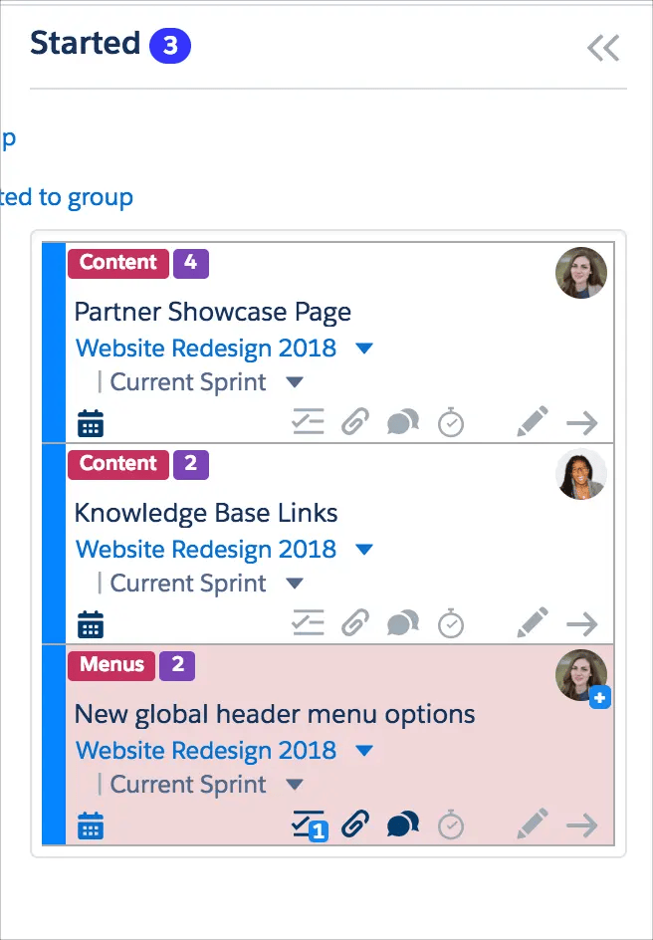This screenshot has width=653, height=940.
Task: Click the chat bubble on Knowledge Base Links card
Action: coord(403,622)
